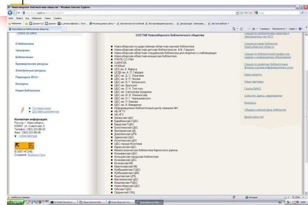Click the Windows Пуск start button
Image resolution: width=308 pixels, height=205 pixels.
click(15, 202)
